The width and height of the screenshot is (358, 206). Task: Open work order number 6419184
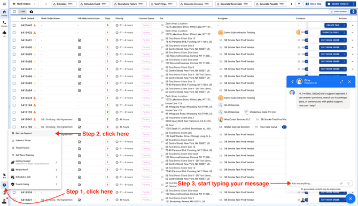(27, 105)
